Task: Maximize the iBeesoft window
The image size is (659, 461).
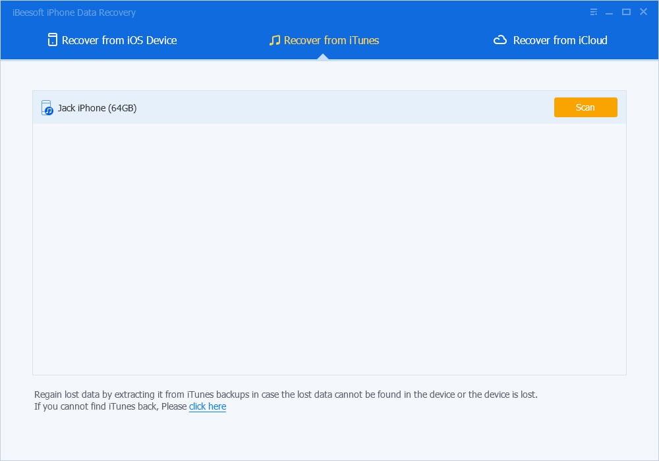Action: point(626,12)
